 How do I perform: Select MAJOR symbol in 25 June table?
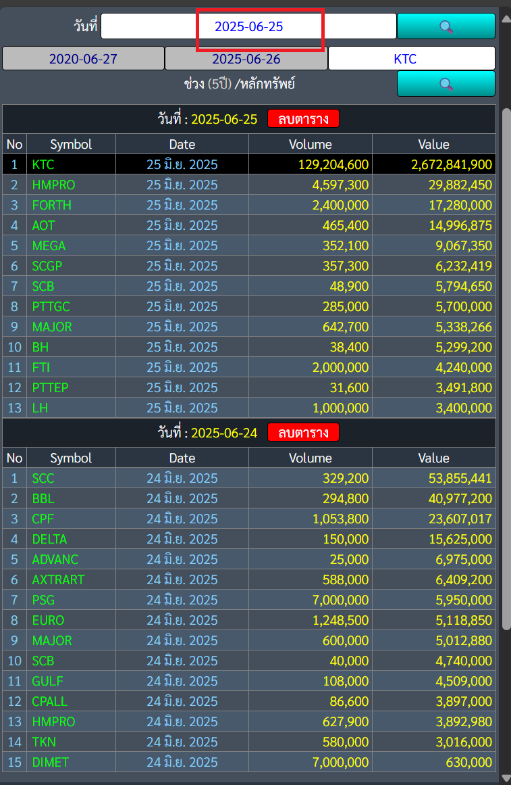coord(52,327)
